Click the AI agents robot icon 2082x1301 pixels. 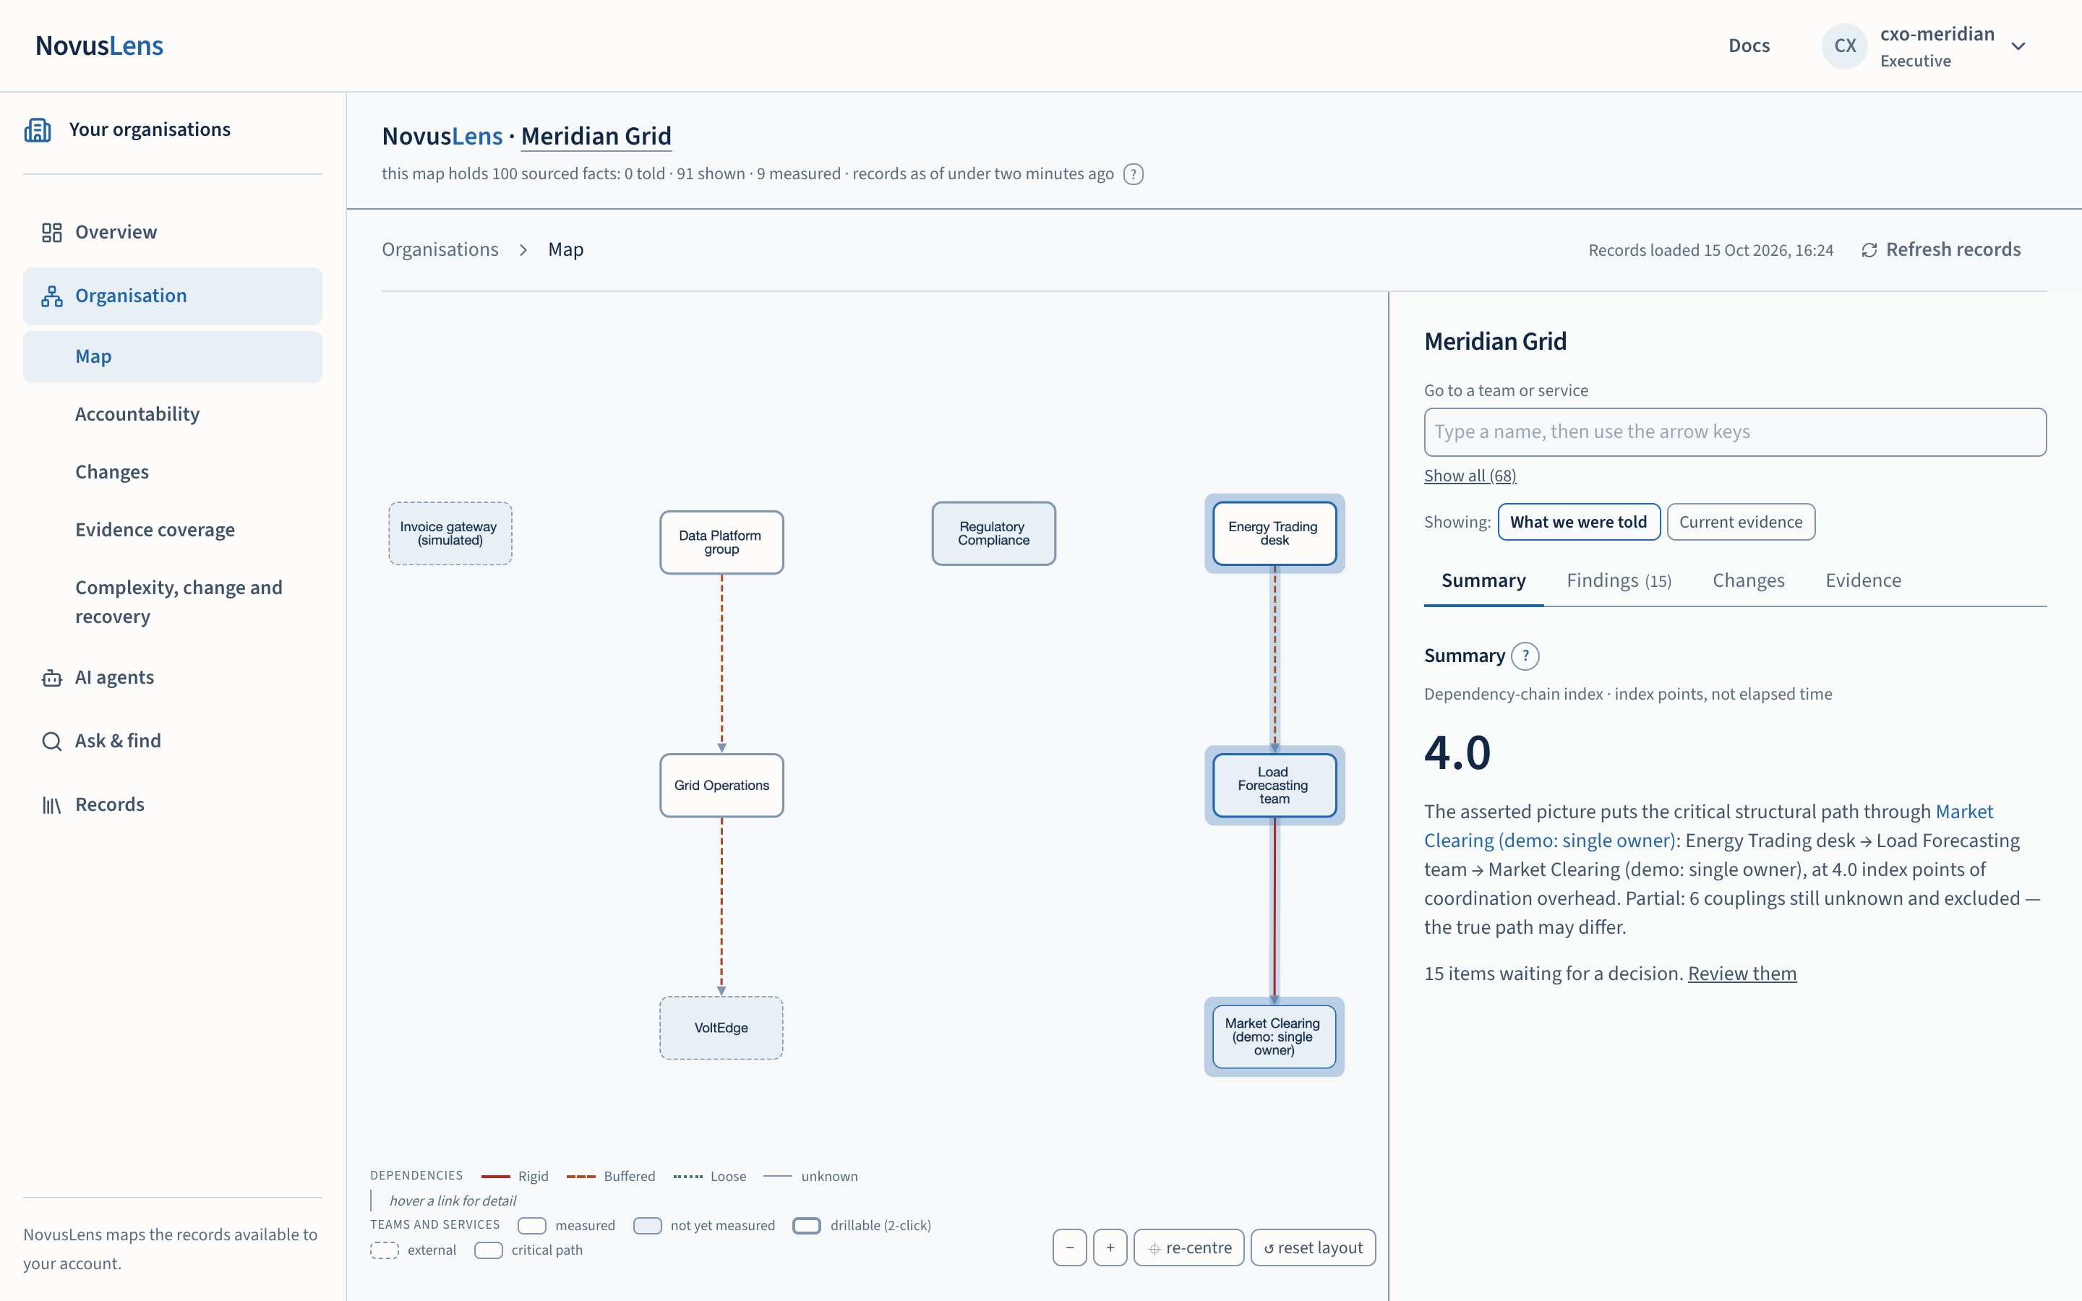51,678
